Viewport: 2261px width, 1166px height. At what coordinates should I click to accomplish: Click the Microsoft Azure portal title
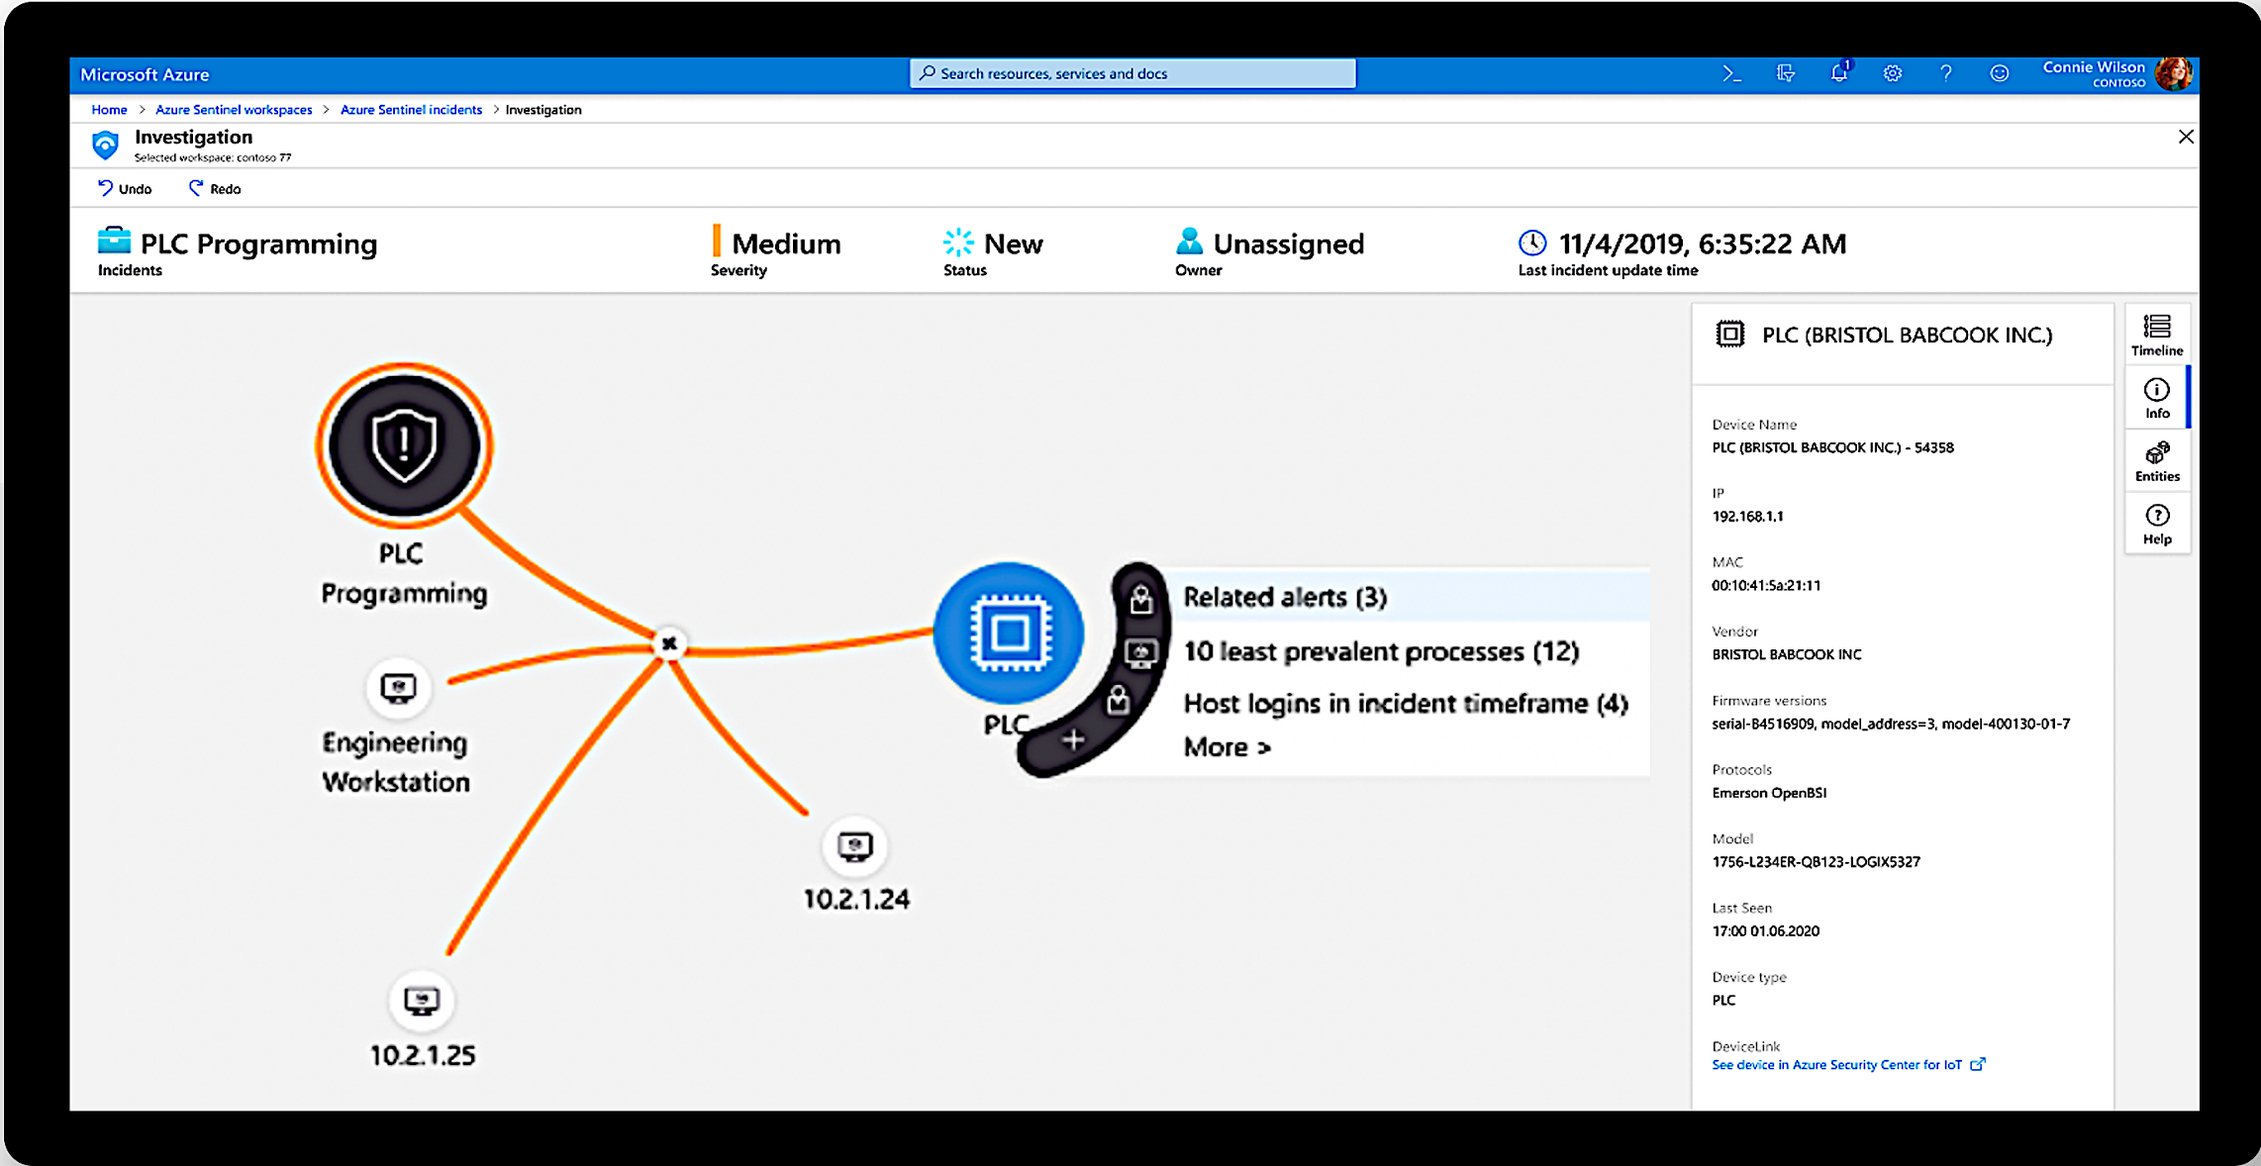click(x=145, y=74)
